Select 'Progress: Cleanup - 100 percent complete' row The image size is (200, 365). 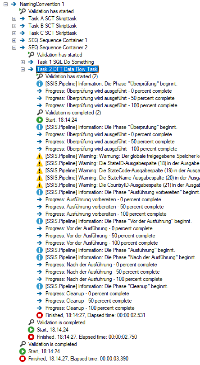coord(90,308)
